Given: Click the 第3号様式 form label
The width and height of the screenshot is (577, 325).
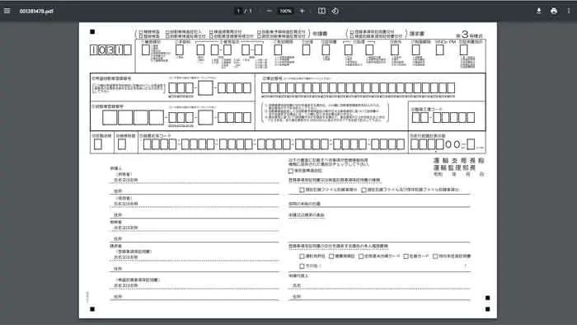Looking at the screenshot, I should tap(469, 35).
